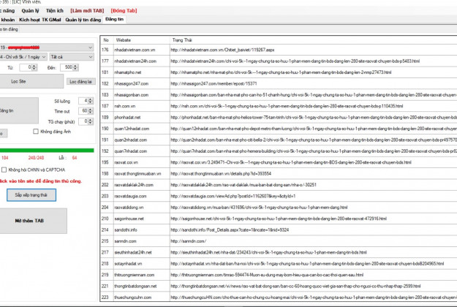Click the [Đóng Tab] menu item
The width and height of the screenshot is (457, 307).
(124, 11)
